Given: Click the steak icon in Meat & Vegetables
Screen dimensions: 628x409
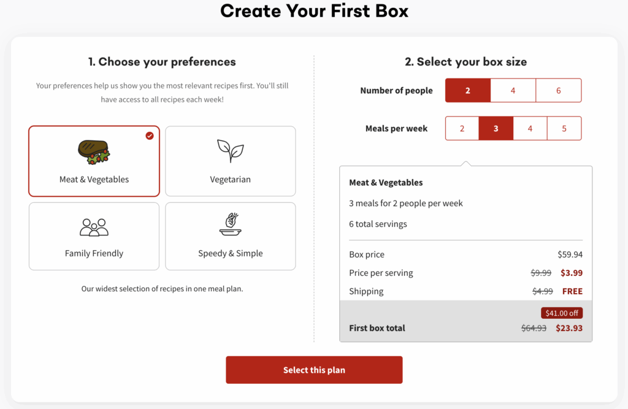Looking at the screenshot, I should (x=94, y=152).
